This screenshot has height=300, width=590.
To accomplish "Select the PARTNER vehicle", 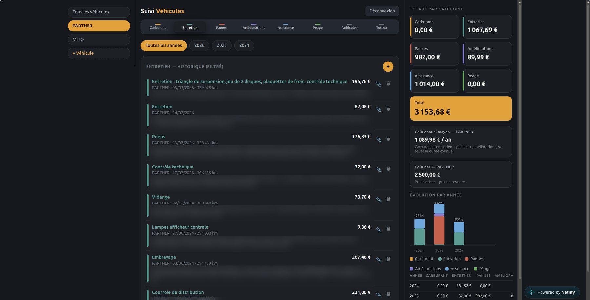I will click(99, 26).
